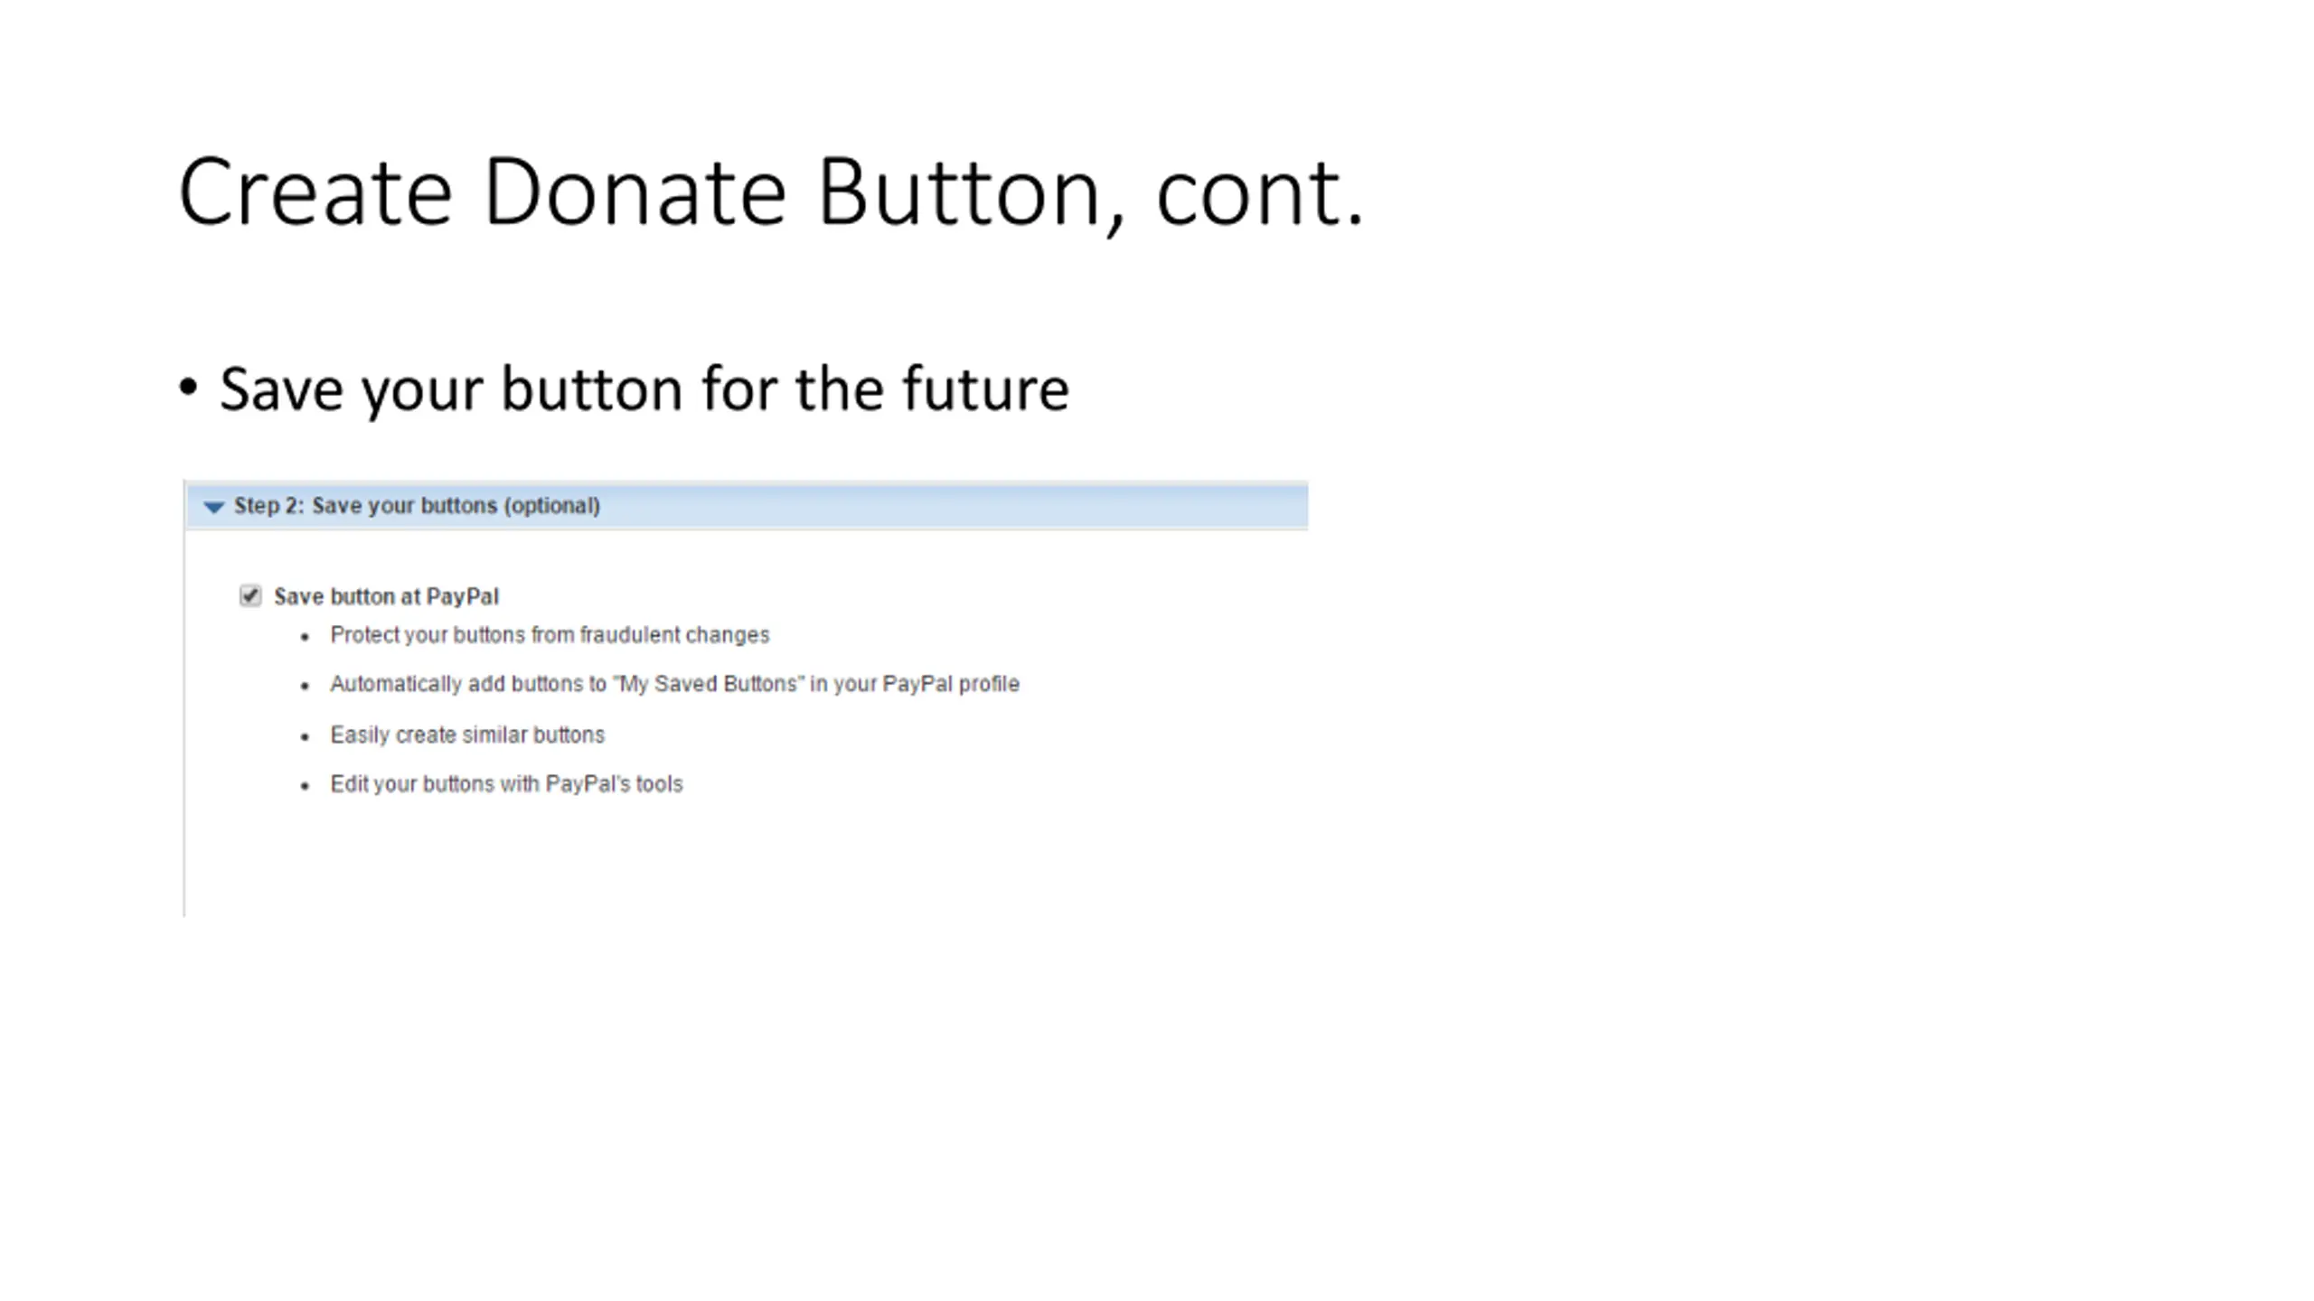The width and height of the screenshot is (2314, 1301).
Task: Click the bullet dot beside Automatically add buttons
Action: pos(305,687)
